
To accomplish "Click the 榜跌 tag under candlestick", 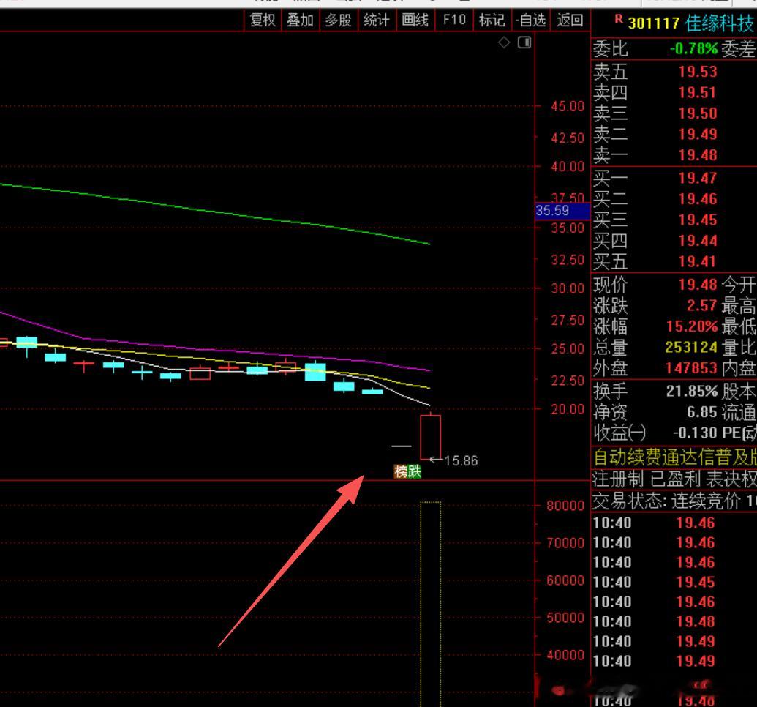I will tap(408, 471).
